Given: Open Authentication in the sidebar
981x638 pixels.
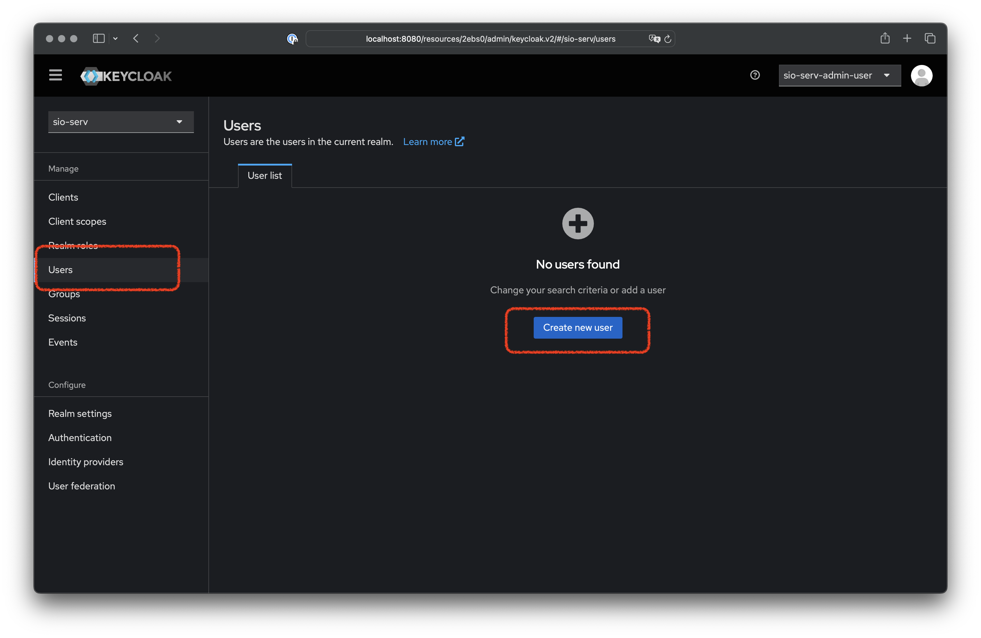Looking at the screenshot, I should (x=121, y=438).
